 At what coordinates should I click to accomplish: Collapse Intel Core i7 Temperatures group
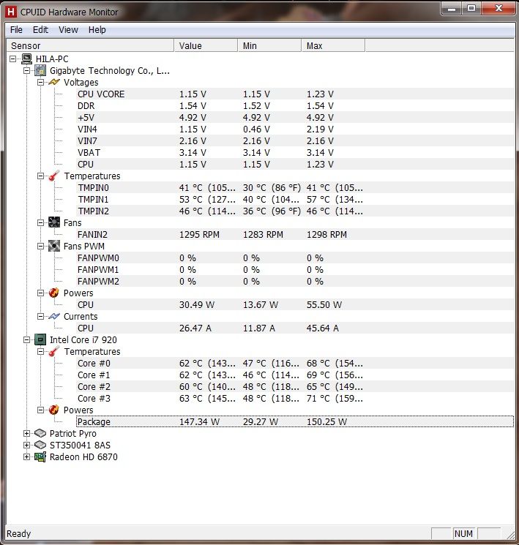(41, 351)
